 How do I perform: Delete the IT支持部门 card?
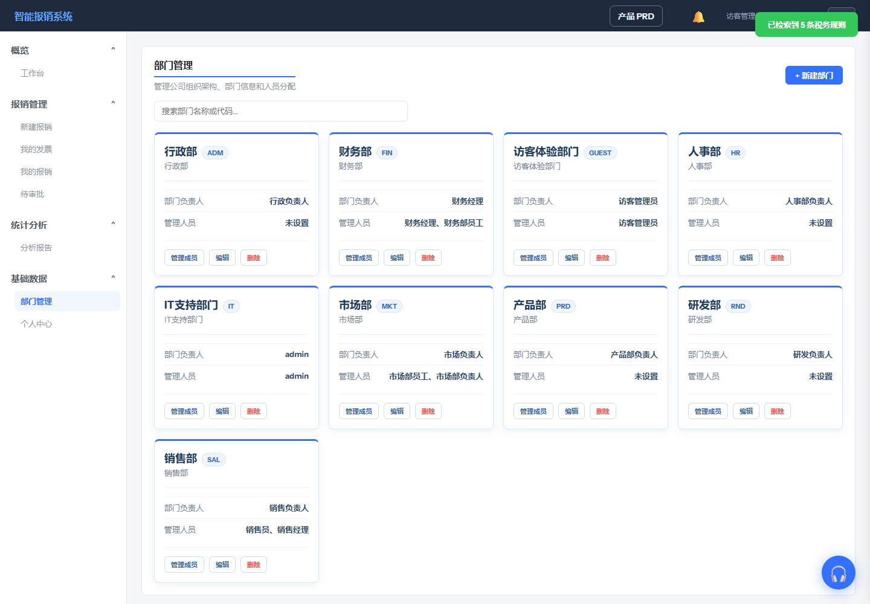[x=254, y=411]
